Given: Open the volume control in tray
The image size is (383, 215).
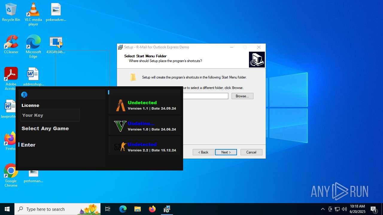Looking at the screenshot, I should (344, 209).
